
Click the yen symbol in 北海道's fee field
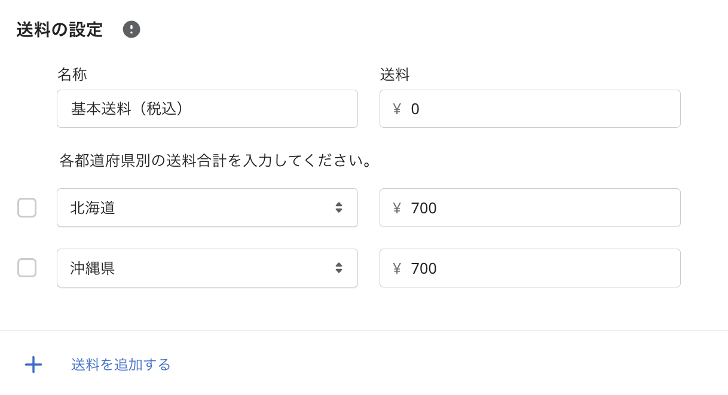pyautogui.click(x=397, y=208)
